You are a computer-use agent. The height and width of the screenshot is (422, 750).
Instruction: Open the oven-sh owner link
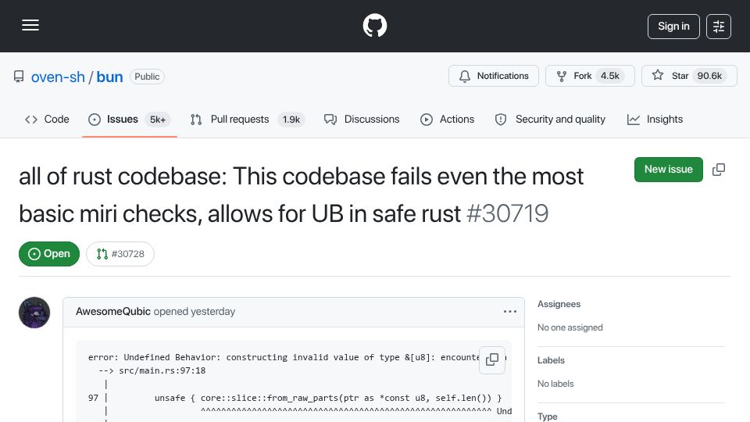[58, 77]
